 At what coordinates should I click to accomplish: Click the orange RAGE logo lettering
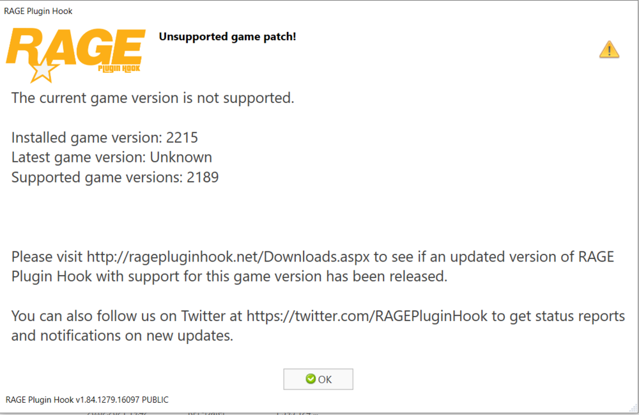[x=76, y=47]
